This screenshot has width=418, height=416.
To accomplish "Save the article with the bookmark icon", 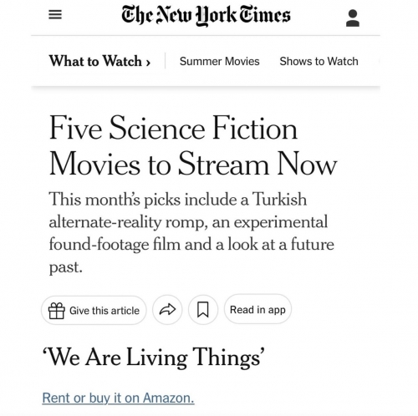I will point(203,310).
